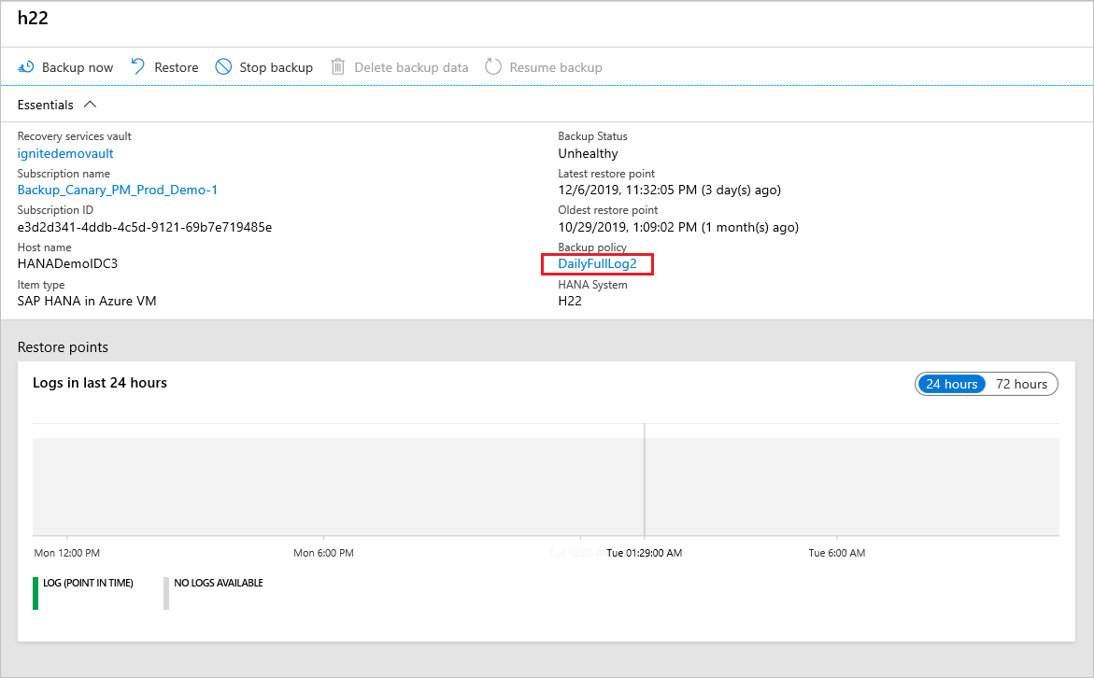Toggle the 24 hours/72 hours time range pill

tap(986, 383)
